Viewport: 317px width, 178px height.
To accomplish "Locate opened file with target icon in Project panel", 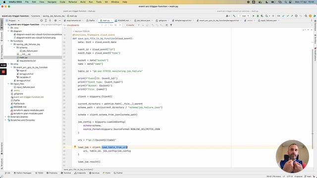I will click(42, 20).
